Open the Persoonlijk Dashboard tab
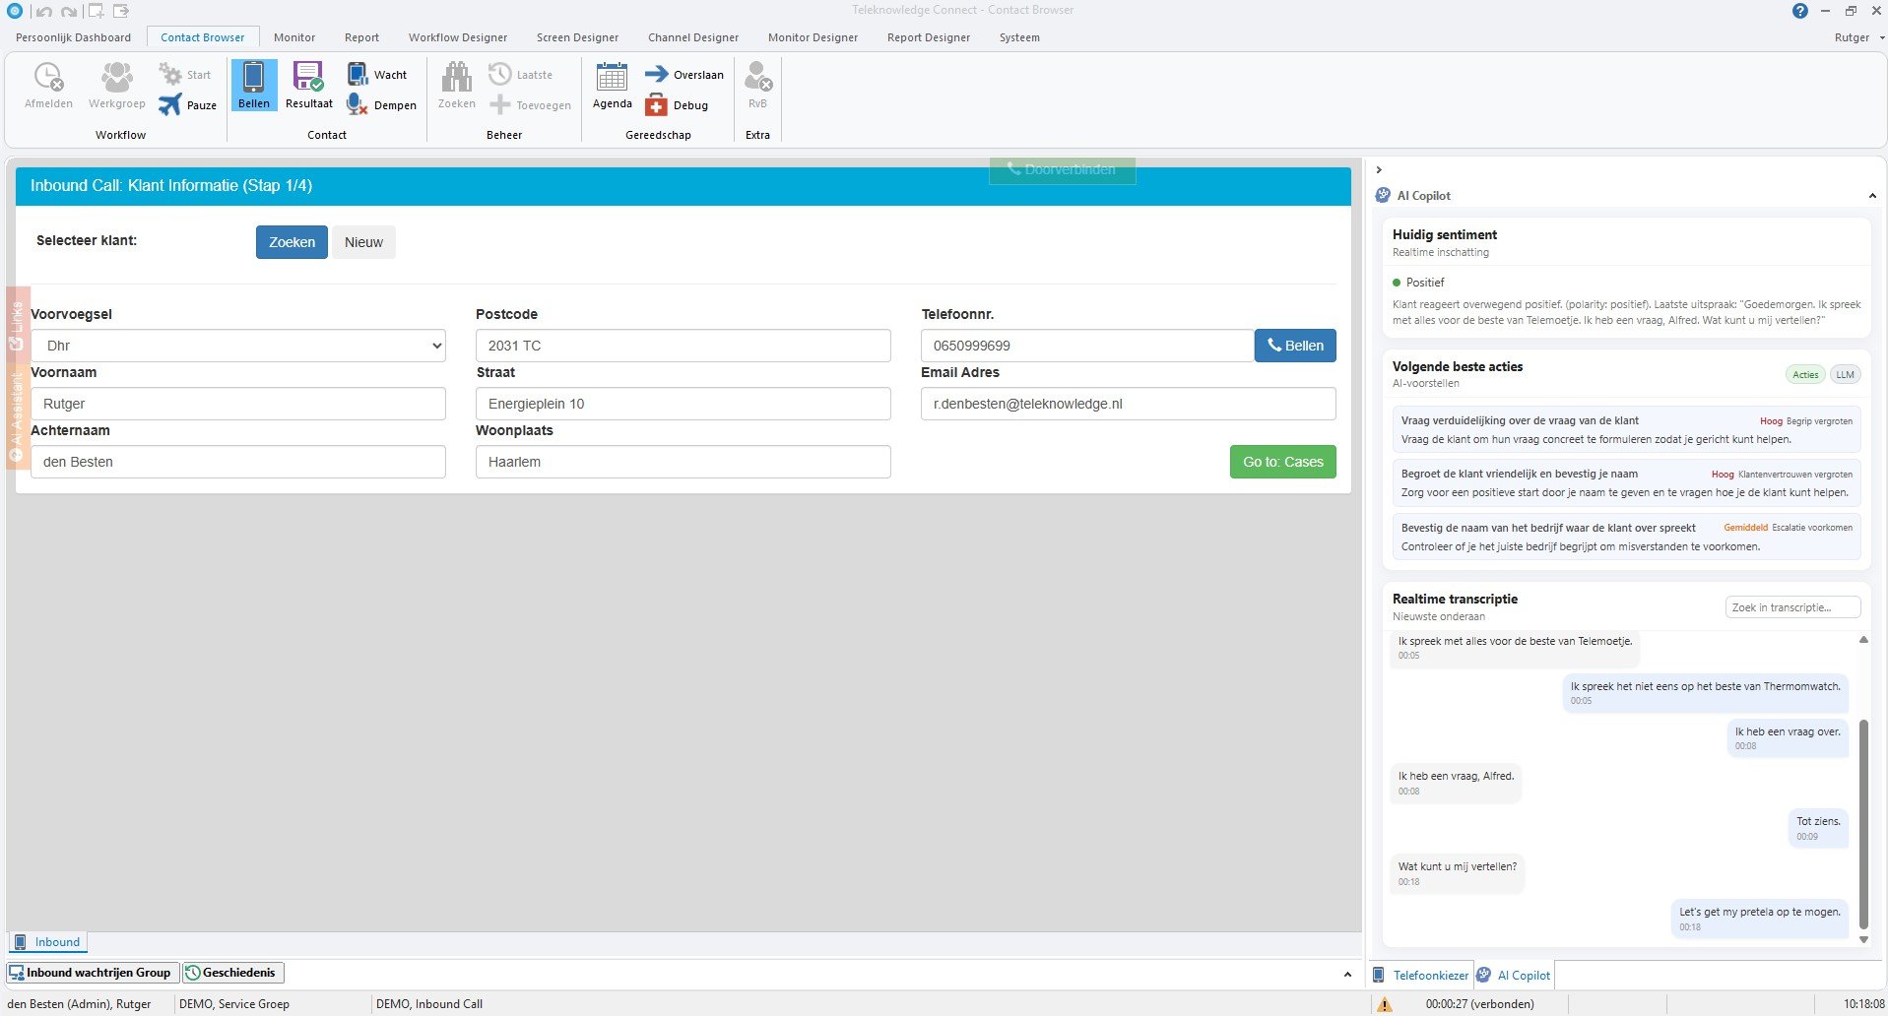The height and width of the screenshot is (1016, 1888). point(73,37)
